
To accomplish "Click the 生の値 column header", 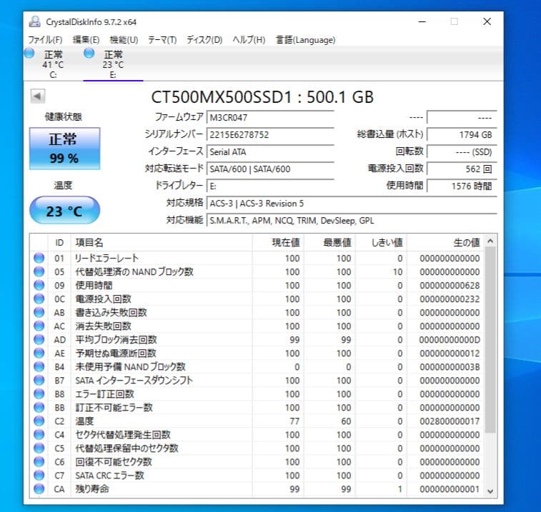I will point(445,243).
